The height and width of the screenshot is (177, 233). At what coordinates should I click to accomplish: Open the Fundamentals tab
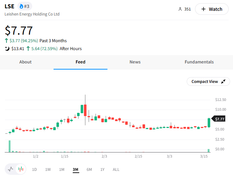199,62
